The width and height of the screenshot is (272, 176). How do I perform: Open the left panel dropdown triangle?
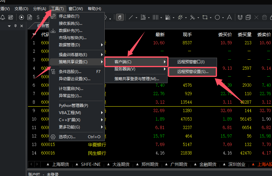pos(9,26)
